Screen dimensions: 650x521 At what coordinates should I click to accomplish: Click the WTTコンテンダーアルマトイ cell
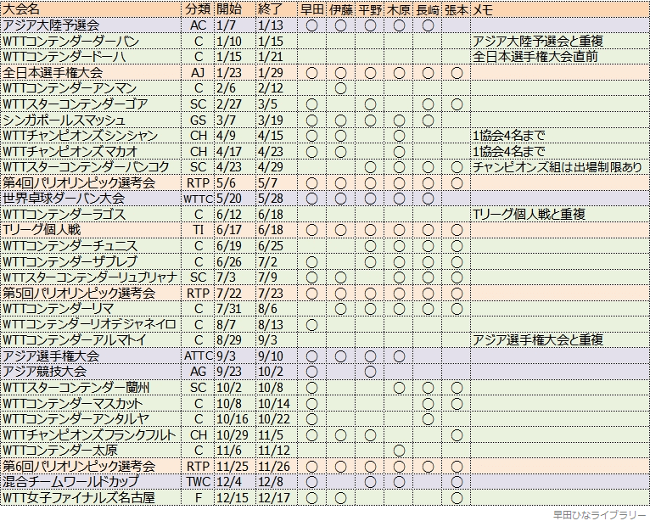tap(91, 340)
